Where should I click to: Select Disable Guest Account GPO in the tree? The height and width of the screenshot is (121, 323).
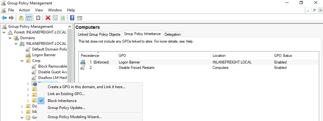(52, 72)
